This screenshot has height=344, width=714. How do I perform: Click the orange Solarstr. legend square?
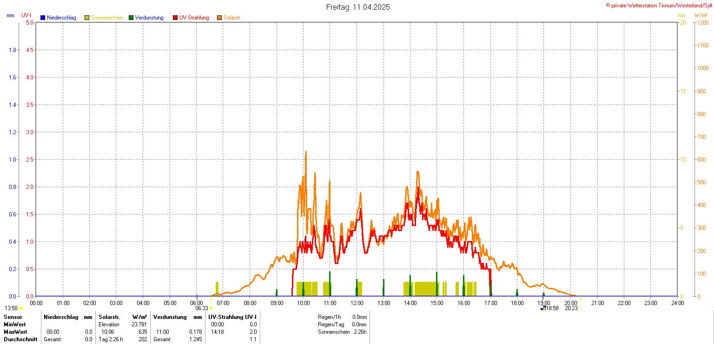pyautogui.click(x=219, y=18)
